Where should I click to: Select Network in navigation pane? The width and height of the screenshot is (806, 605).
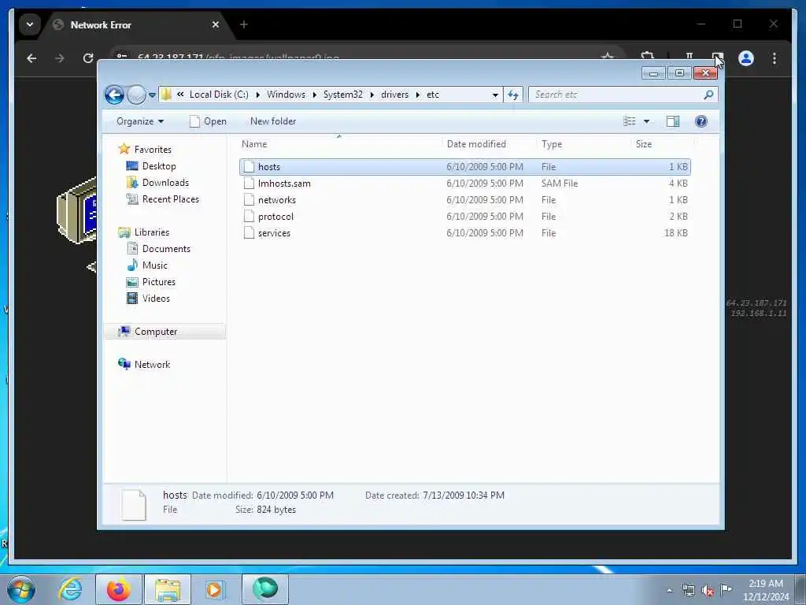coord(145,365)
